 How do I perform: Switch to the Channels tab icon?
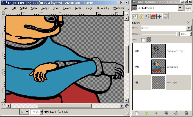(x=153, y=17)
